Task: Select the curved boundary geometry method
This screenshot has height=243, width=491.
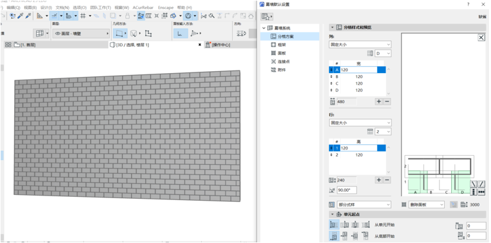Action: coord(134,33)
